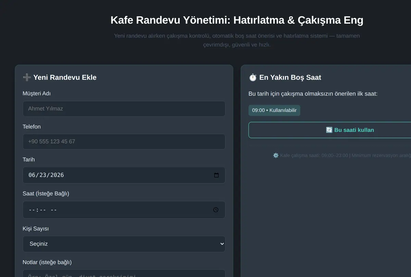
Task: Click the Telefon label
Action: point(32,127)
